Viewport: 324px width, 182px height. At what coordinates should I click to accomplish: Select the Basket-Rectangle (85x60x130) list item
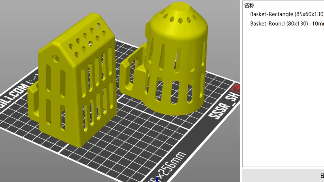(x=287, y=14)
